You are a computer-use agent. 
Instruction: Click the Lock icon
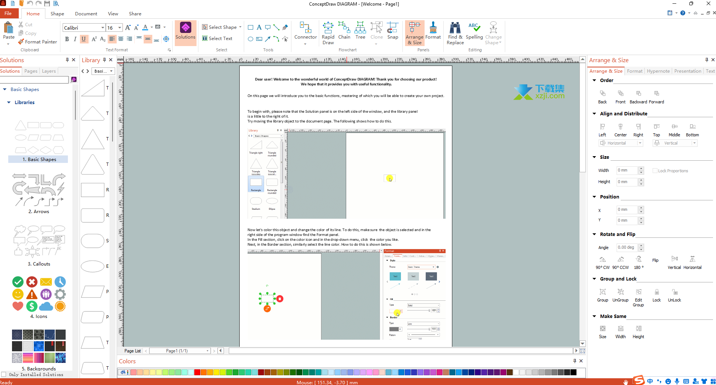pyautogui.click(x=656, y=292)
